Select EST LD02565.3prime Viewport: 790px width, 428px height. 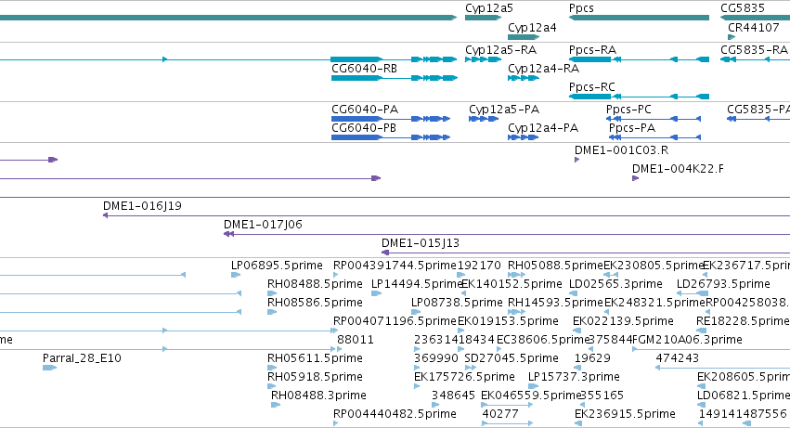[615, 284]
